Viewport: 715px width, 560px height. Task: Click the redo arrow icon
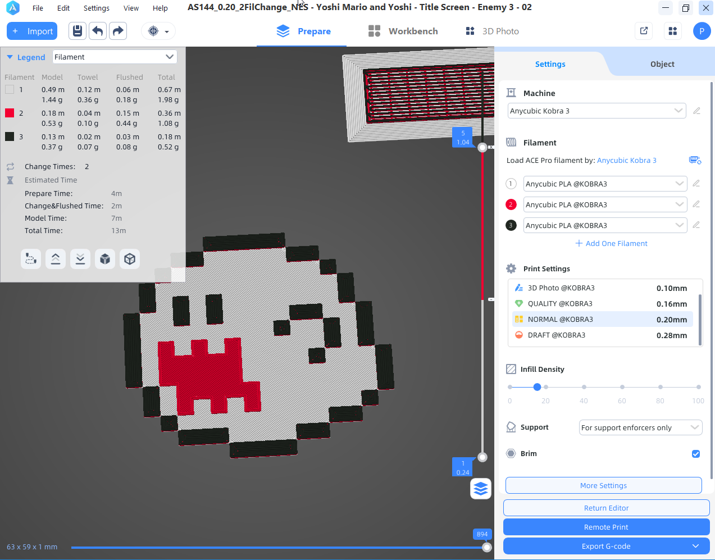tap(118, 31)
